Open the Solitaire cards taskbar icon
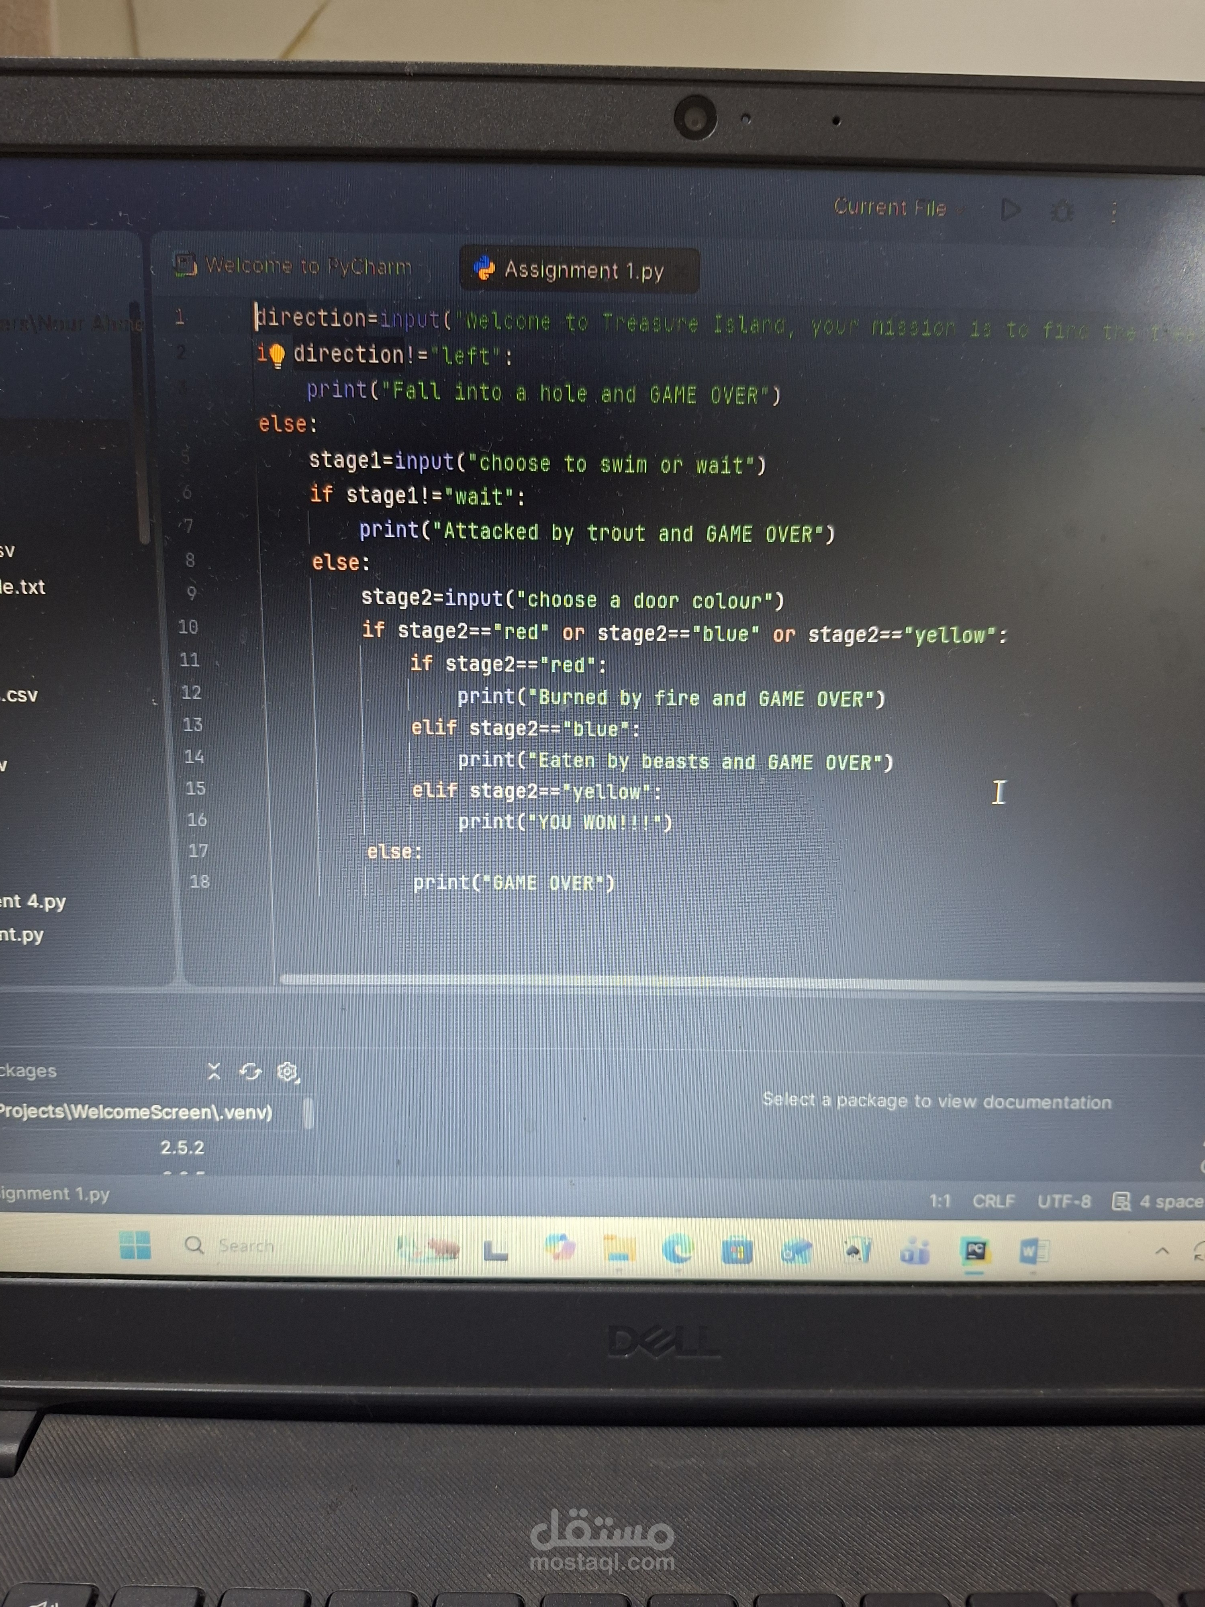1205x1607 pixels. point(857,1251)
